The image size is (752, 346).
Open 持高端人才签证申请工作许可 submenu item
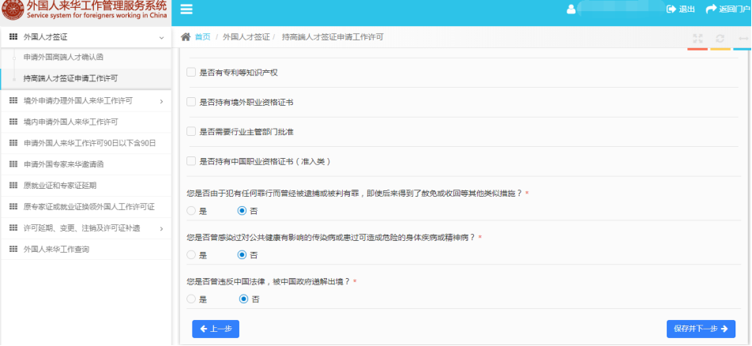pyautogui.click(x=70, y=78)
